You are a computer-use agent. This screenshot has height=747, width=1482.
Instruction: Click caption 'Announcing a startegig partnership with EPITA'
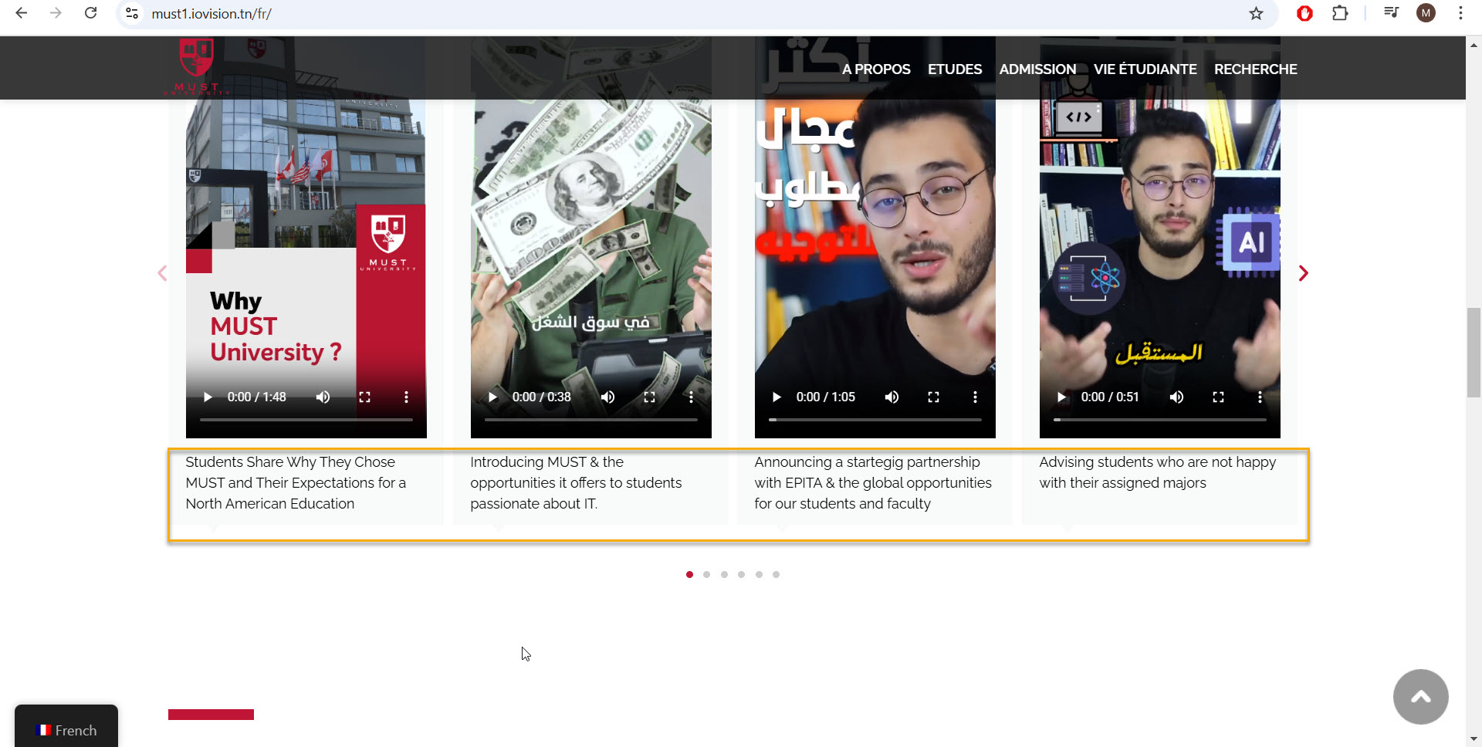click(873, 482)
